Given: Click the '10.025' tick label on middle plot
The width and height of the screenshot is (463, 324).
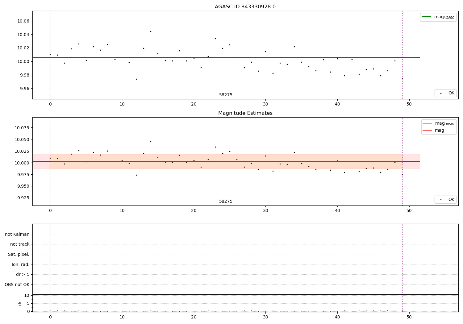Looking at the screenshot, I should click(22, 151).
